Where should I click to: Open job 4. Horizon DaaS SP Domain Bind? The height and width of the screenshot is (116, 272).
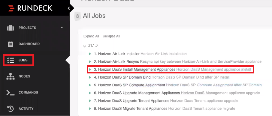coord(122,77)
